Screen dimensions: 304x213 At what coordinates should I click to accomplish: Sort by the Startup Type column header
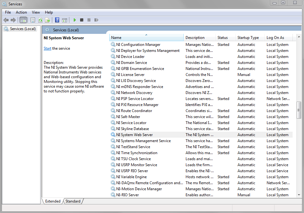pyautogui.click(x=250, y=38)
